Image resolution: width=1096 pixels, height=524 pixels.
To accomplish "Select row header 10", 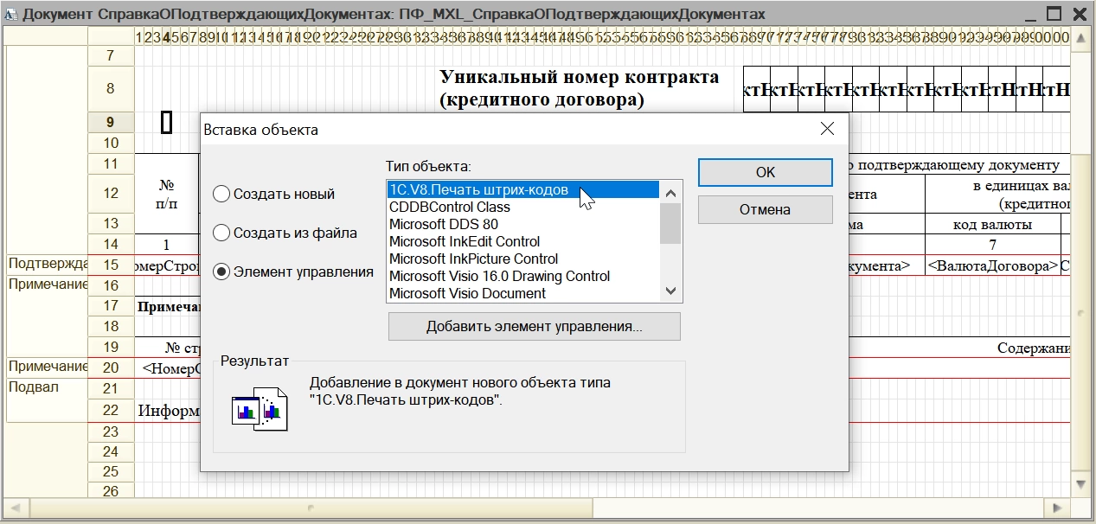I will (111, 144).
